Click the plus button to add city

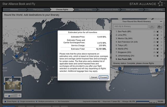point(152,27)
